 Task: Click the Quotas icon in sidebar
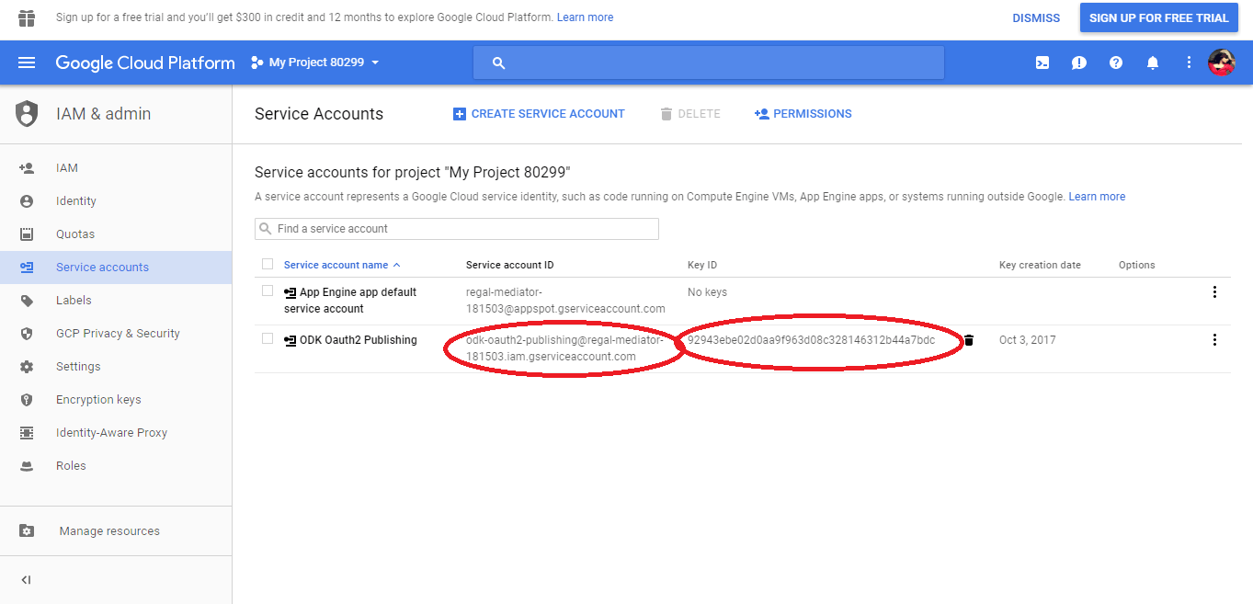[27, 234]
